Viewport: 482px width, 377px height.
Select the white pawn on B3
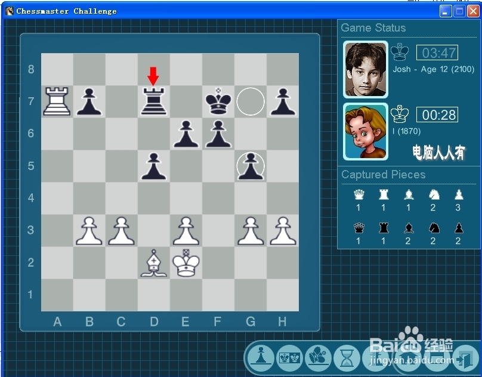click(x=89, y=231)
